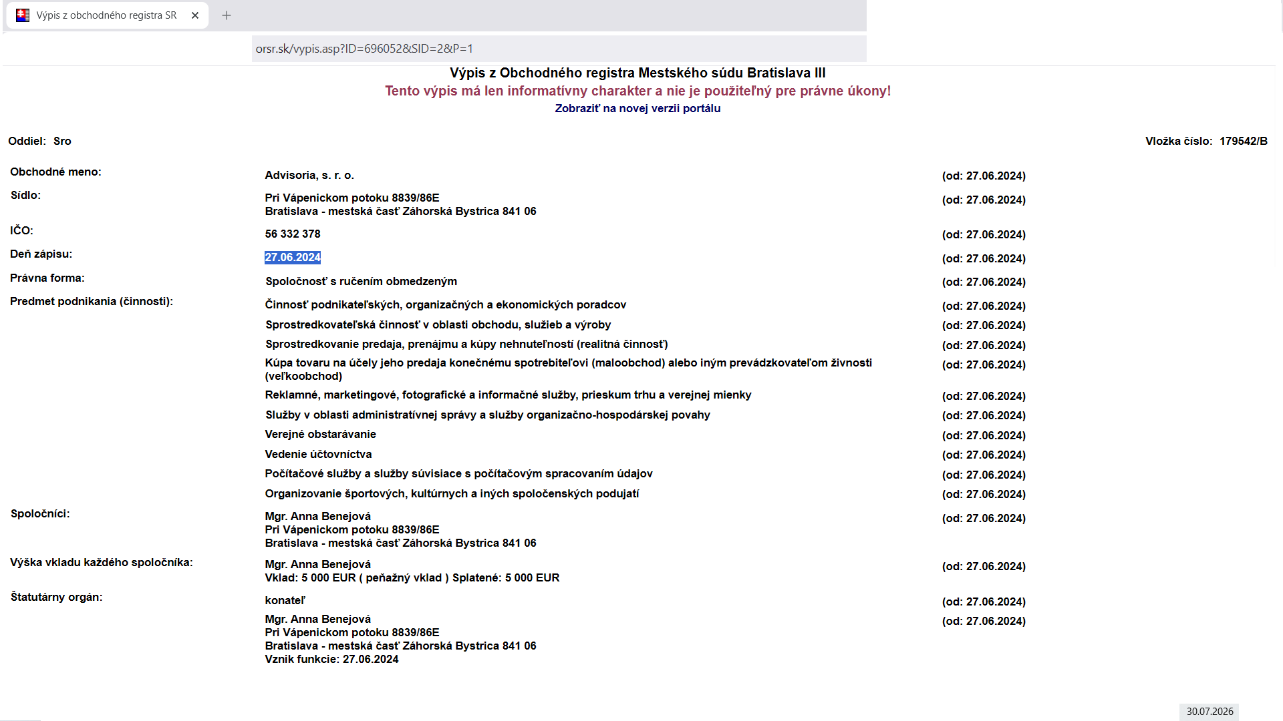Select the Výpis z obchodného registra SR tab

tap(108, 15)
